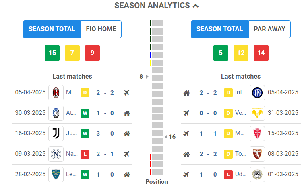
Task: Select the left SEASON TOTAL toggle
Action: (52, 29)
